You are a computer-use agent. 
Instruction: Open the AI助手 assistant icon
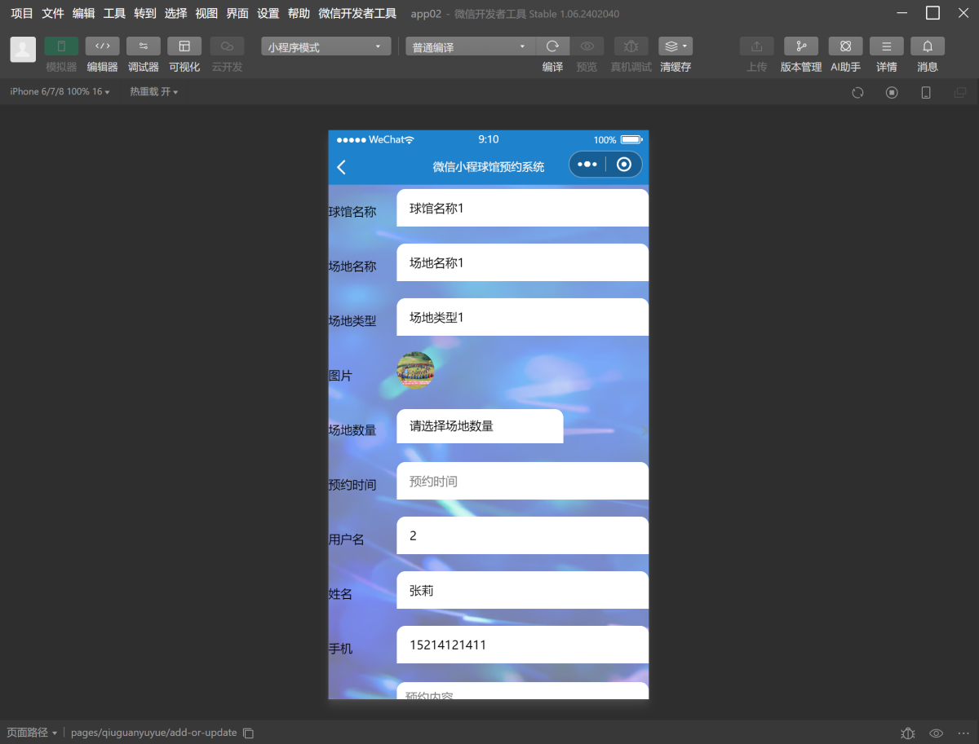pos(845,46)
